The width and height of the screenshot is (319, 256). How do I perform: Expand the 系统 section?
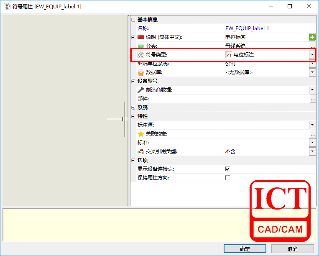coord(133,108)
